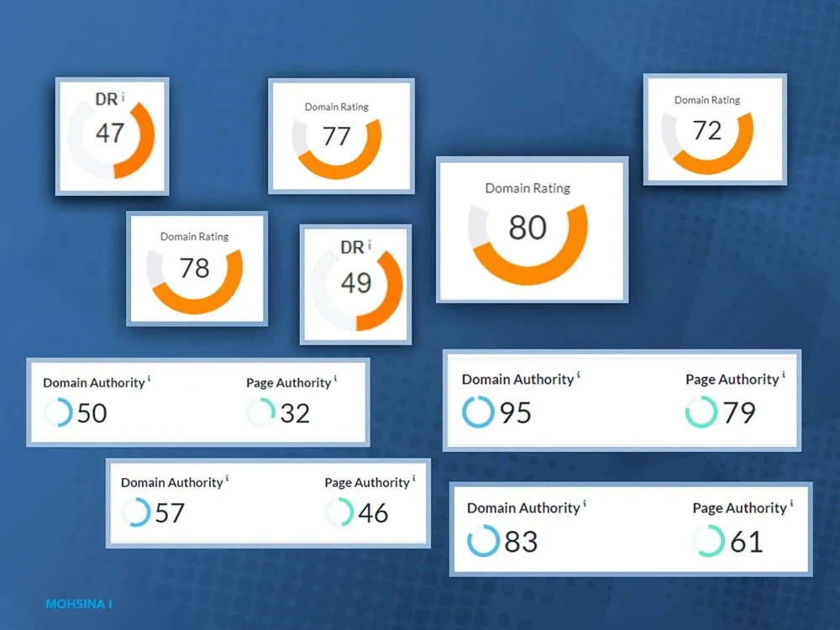840x630 pixels.
Task: Click info icon beside Page Authority 46
Action: (413, 478)
